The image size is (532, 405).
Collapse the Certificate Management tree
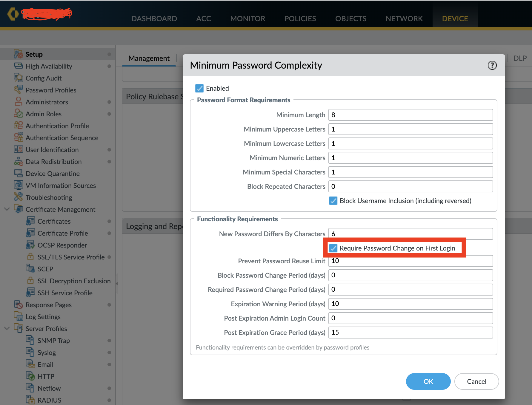click(7, 209)
